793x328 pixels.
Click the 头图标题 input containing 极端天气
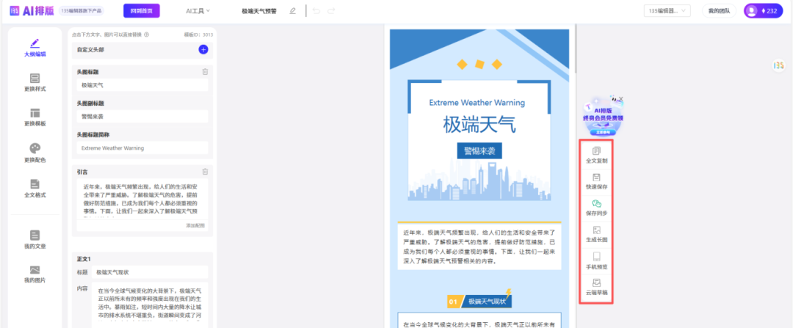click(142, 85)
